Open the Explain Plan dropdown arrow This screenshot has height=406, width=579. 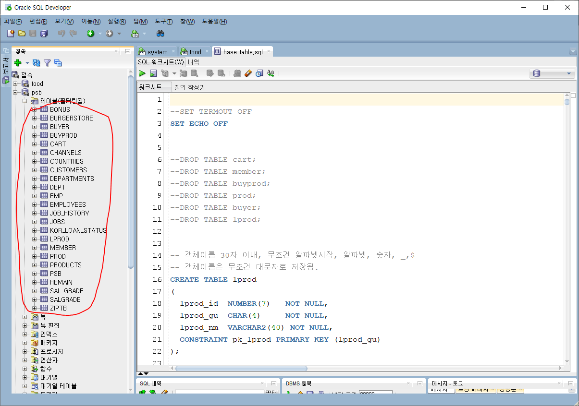coord(174,74)
